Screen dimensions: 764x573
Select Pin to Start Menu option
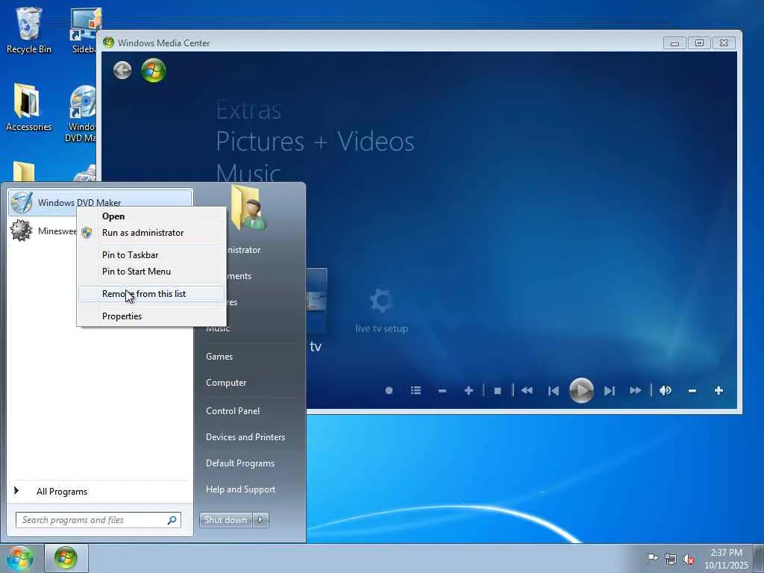tap(151, 272)
